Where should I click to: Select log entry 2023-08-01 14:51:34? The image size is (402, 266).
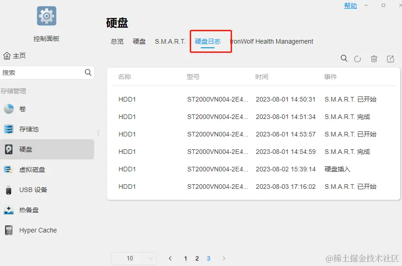pyautogui.click(x=254, y=117)
